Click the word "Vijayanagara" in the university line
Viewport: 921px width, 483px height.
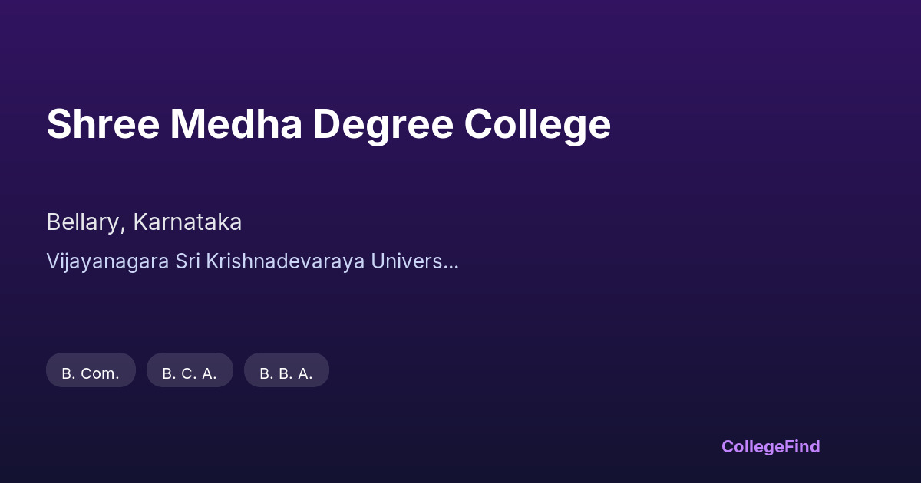click(x=107, y=261)
